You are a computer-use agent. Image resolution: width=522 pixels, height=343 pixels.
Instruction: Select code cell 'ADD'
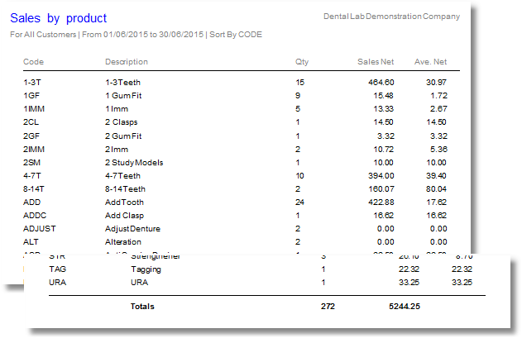(31, 202)
